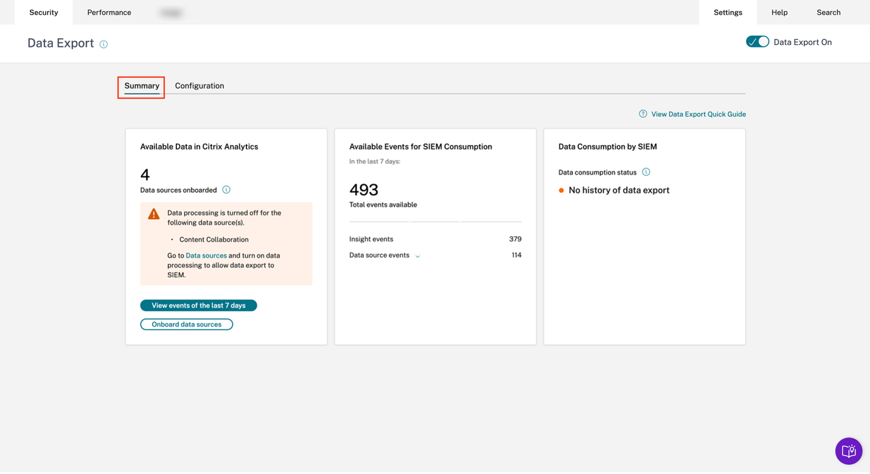Image resolution: width=870 pixels, height=474 pixels.
Task: Click the question mark Quick Guide icon
Action: [642, 114]
